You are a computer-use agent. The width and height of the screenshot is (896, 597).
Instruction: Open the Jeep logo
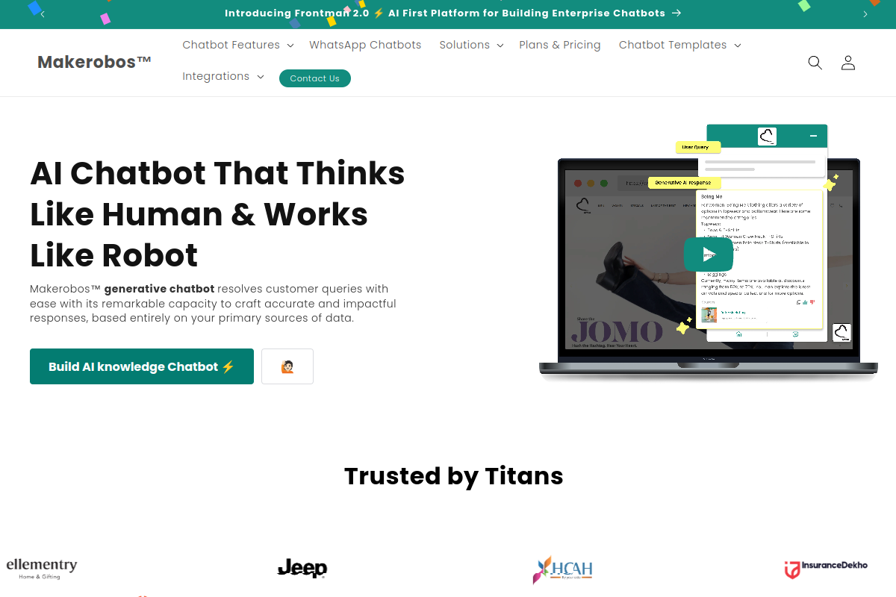(302, 569)
